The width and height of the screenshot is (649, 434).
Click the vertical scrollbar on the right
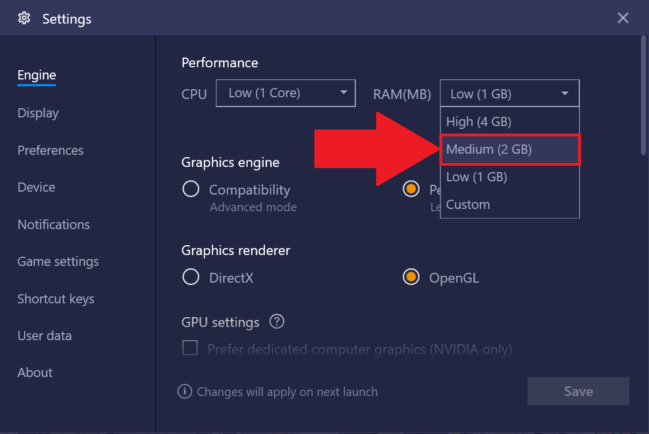coord(643,96)
